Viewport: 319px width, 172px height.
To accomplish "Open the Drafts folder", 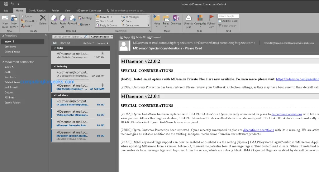I will [8, 72].
